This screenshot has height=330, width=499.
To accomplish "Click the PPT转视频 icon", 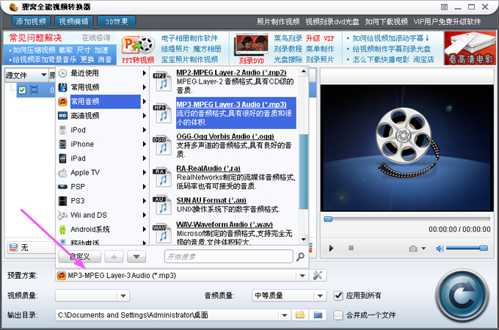I will pyautogui.click(x=137, y=48).
